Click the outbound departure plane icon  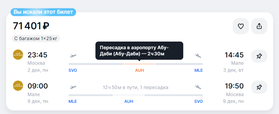[x=73, y=56]
